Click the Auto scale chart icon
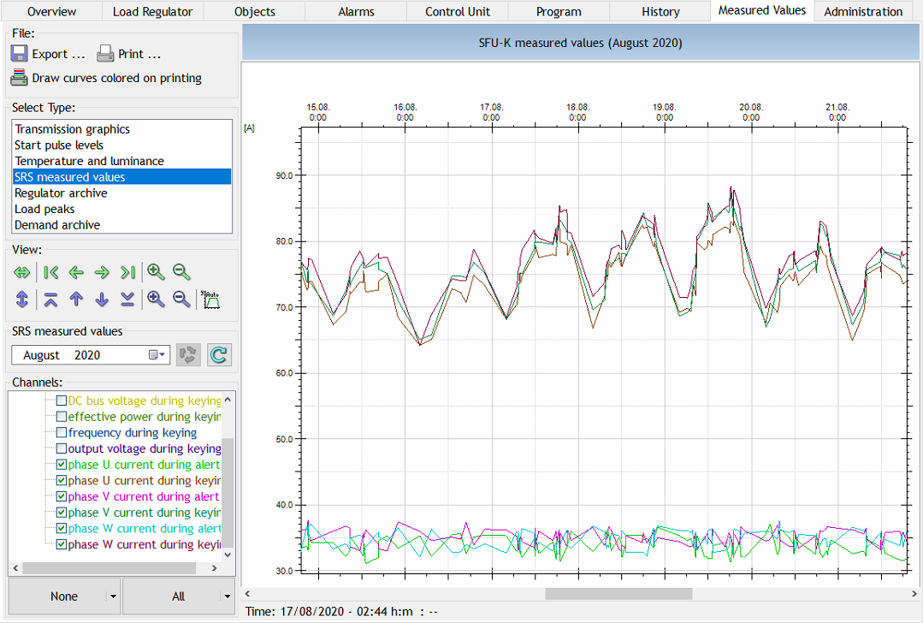923x623 pixels. [210, 299]
